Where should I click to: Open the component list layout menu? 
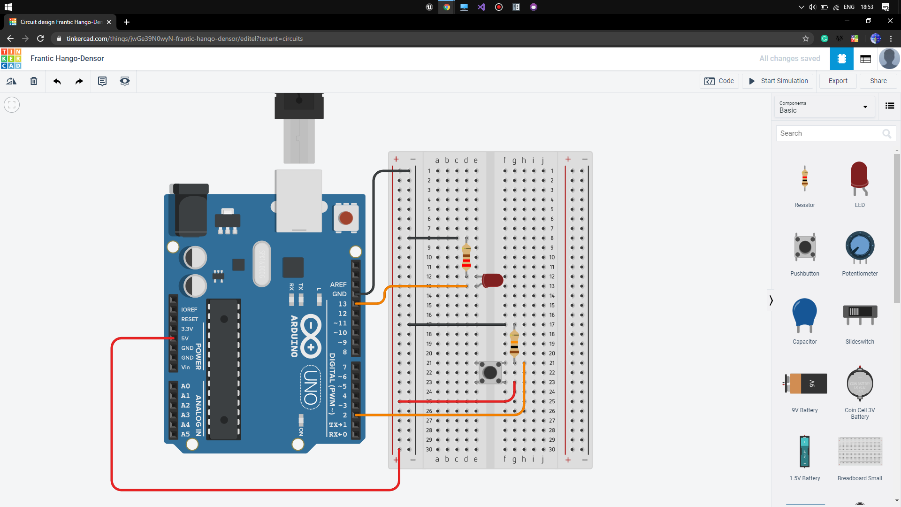[x=890, y=106]
